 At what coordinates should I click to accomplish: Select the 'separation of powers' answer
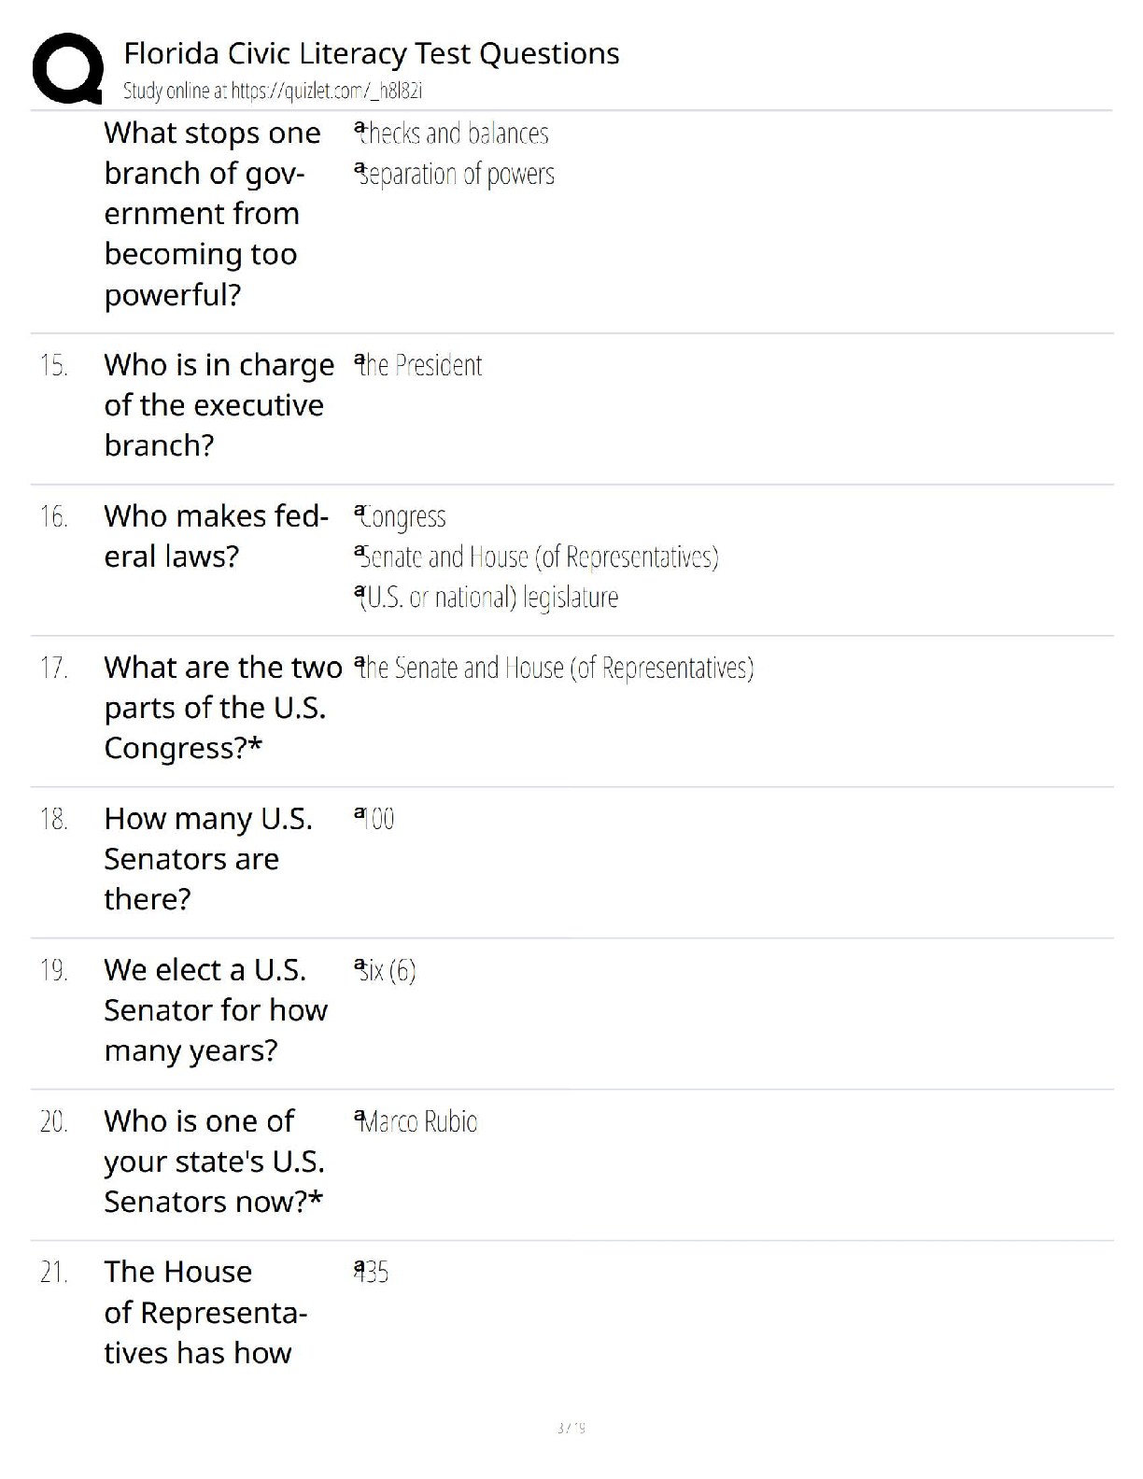(457, 175)
